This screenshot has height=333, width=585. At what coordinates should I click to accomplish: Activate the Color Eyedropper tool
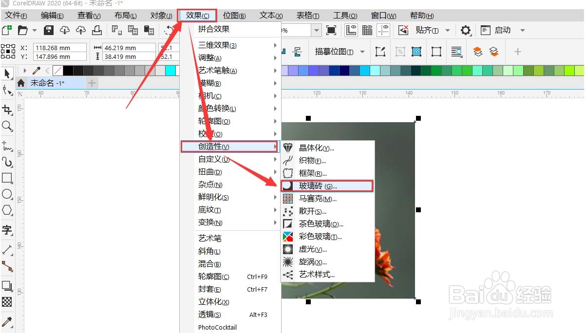click(x=7, y=323)
